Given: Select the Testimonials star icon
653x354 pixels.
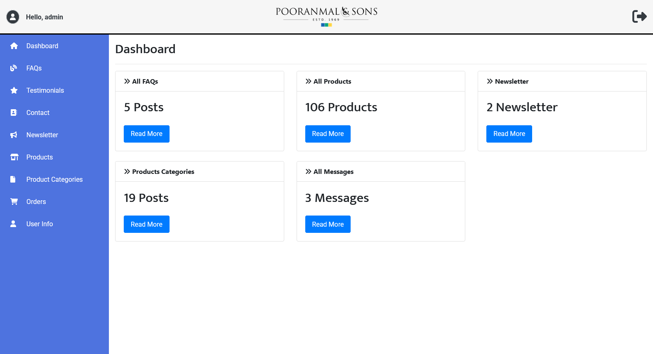Looking at the screenshot, I should click(14, 90).
